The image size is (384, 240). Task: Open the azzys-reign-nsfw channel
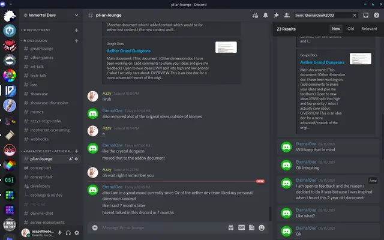(51, 121)
